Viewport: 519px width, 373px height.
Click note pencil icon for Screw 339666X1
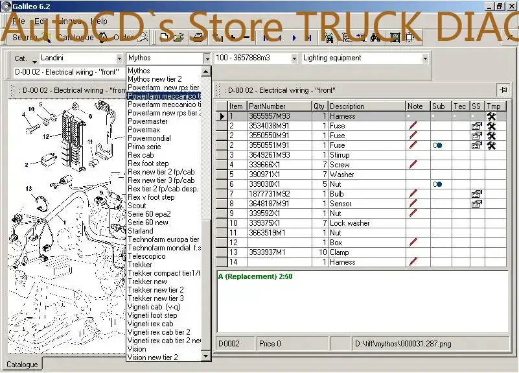pyautogui.click(x=413, y=165)
